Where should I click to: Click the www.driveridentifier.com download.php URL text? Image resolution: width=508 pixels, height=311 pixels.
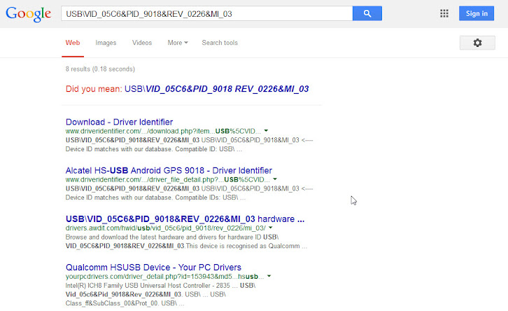163,131
